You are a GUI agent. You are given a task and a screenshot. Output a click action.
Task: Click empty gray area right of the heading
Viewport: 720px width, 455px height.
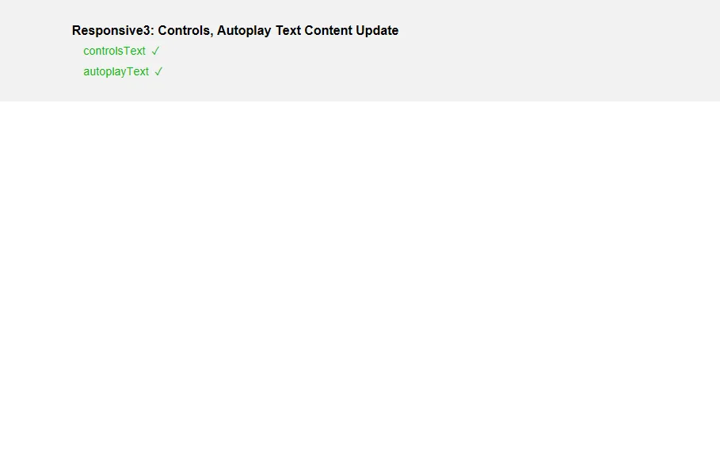pos(551,30)
